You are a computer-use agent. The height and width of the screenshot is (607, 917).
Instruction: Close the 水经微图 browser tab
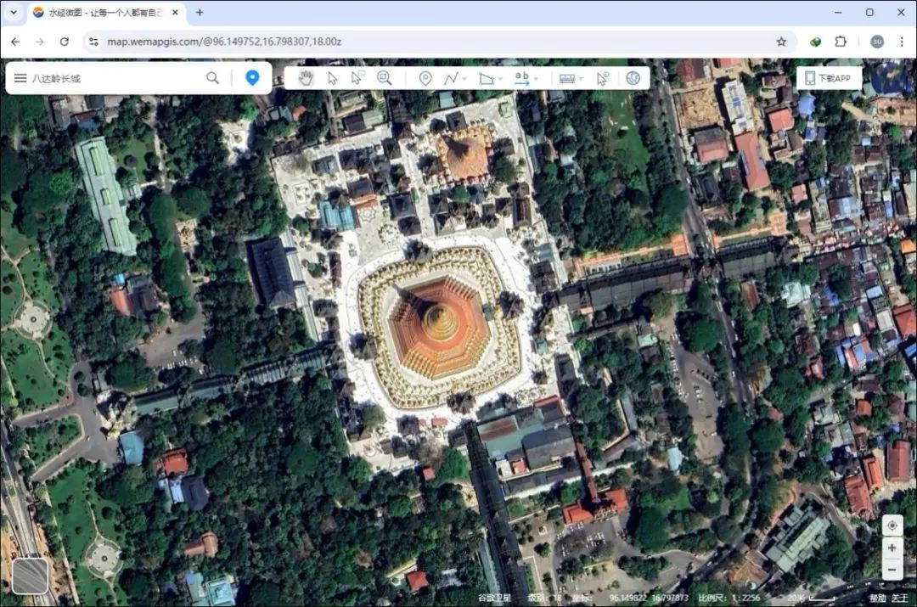point(175,12)
